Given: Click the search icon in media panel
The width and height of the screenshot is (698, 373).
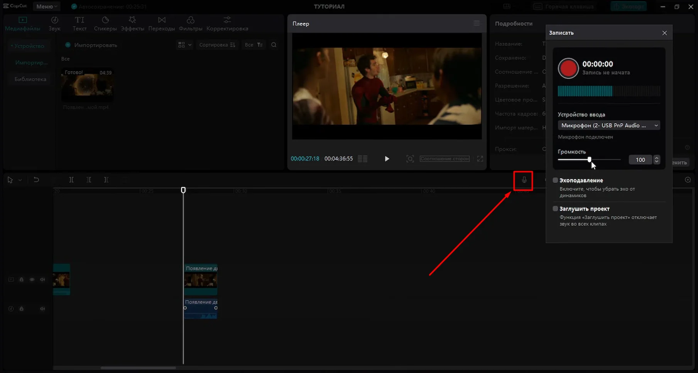Looking at the screenshot, I should (x=274, y=45).
